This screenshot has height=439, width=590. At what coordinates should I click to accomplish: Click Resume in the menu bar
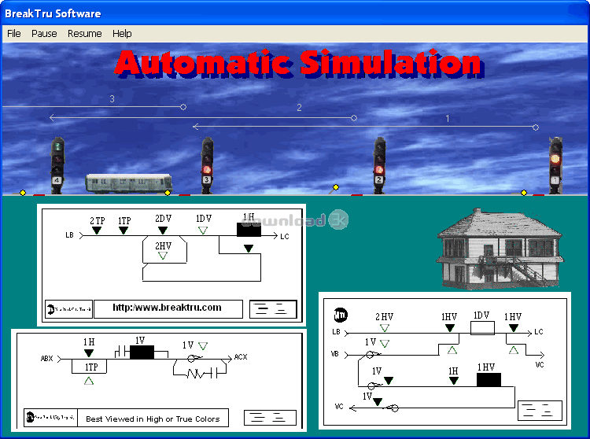[84, 34]
